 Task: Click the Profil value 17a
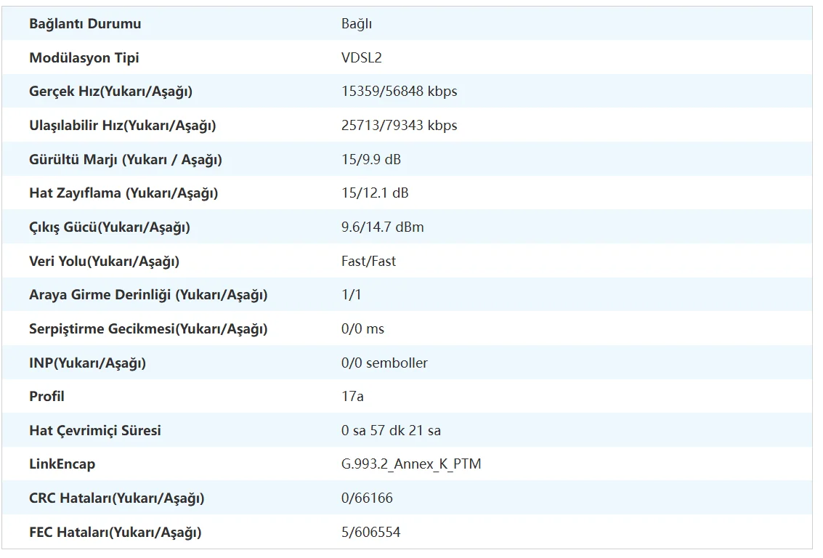(x=352, y=397)
